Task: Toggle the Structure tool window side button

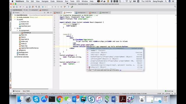Action: pos(10,27)
